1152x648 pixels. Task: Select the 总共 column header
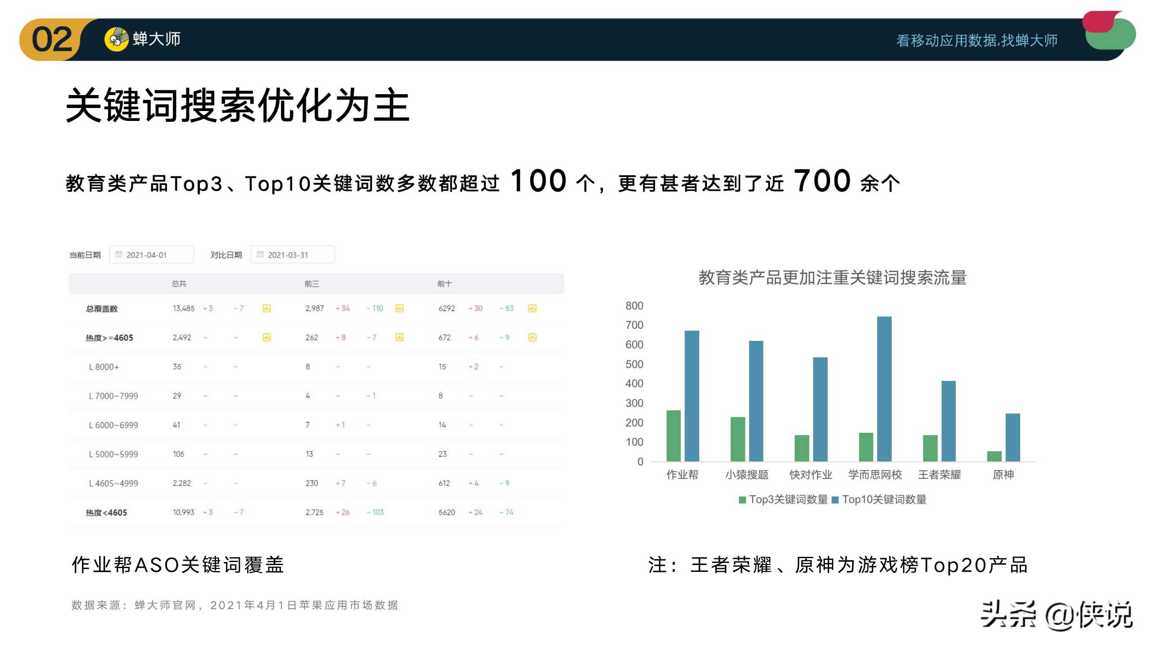click(179, 283)
